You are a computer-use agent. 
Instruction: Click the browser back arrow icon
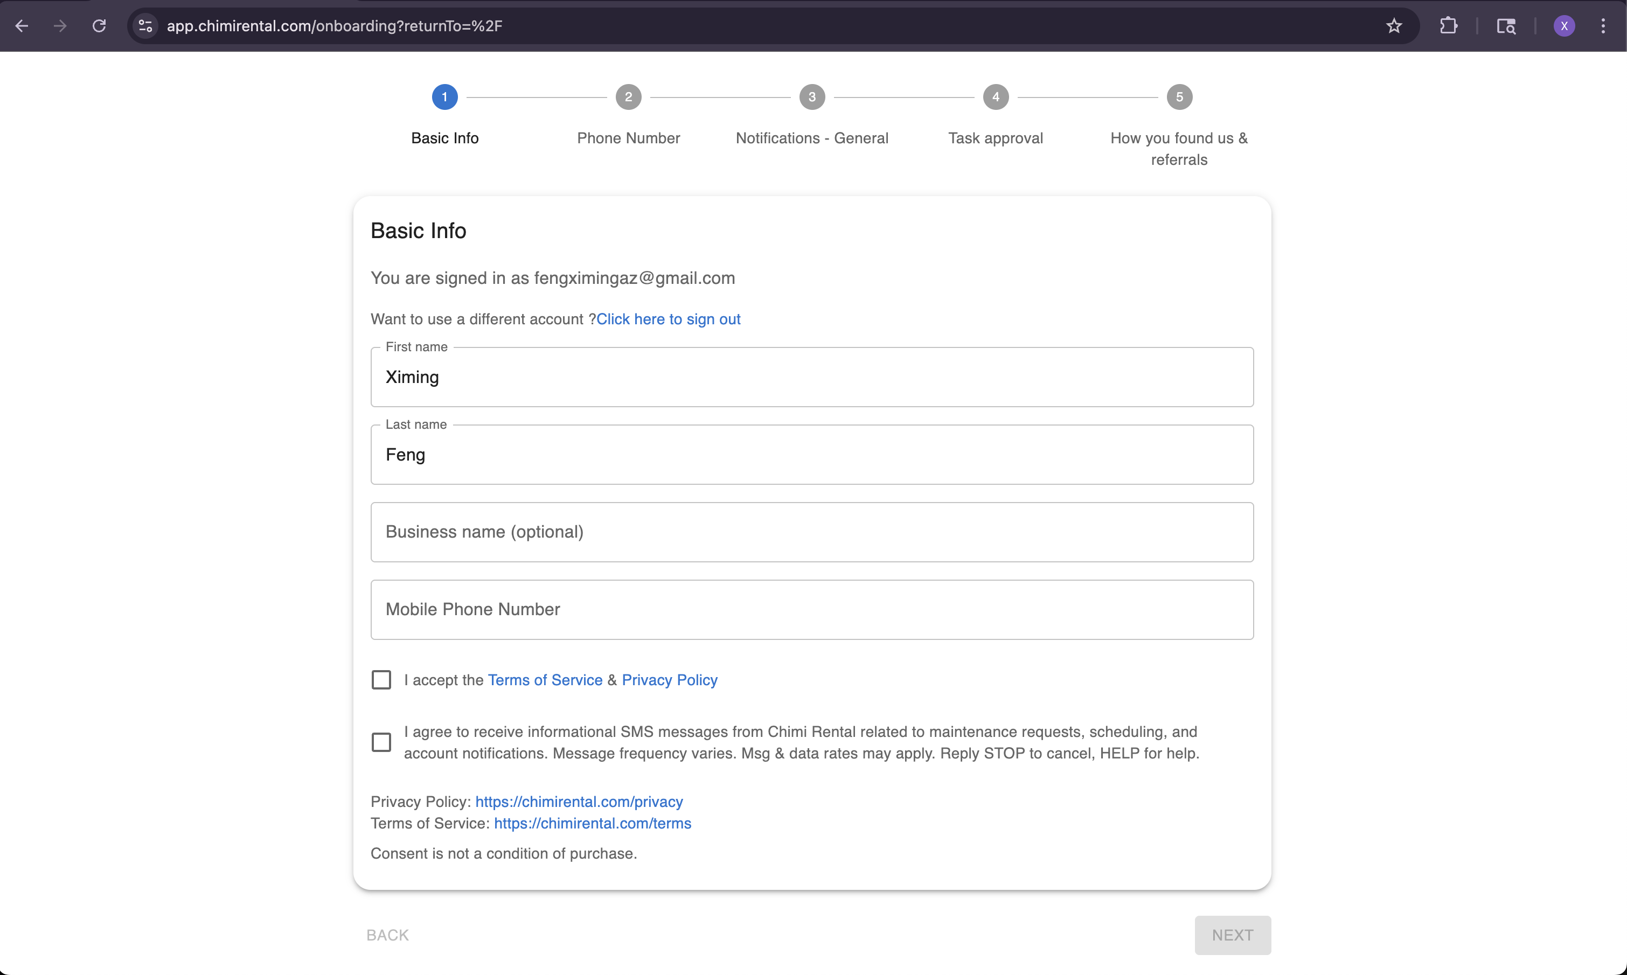[22, 26]
